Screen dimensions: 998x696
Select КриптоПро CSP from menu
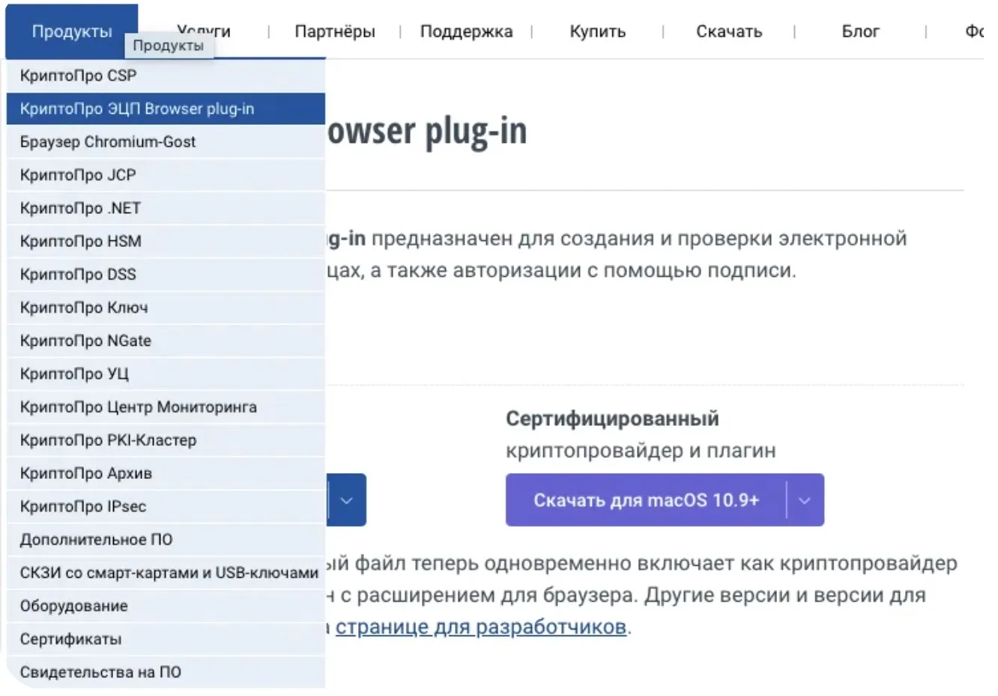79,76
